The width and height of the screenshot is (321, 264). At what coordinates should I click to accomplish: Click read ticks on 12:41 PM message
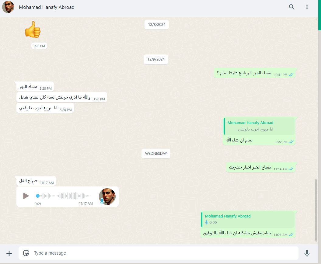point(291,75)
